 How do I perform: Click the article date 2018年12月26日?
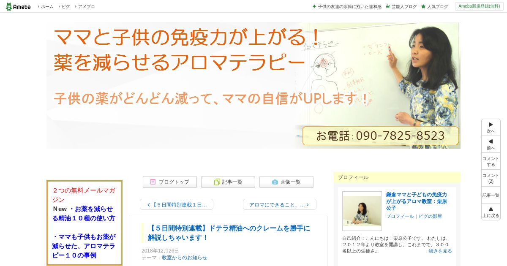(160, 251)
